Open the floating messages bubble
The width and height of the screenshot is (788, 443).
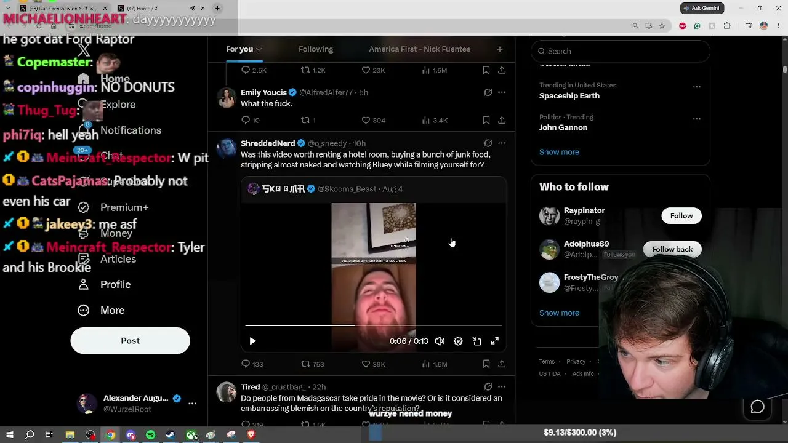pos(757,407)
